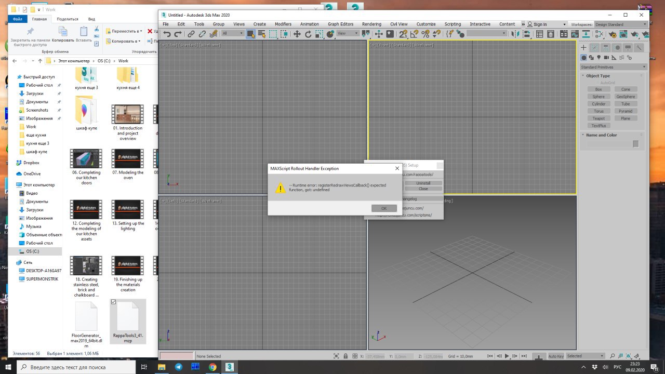The height and width of the screenshot is (374, 665).
Task: Activate the Select Object tool
Action: pos(250,34)
